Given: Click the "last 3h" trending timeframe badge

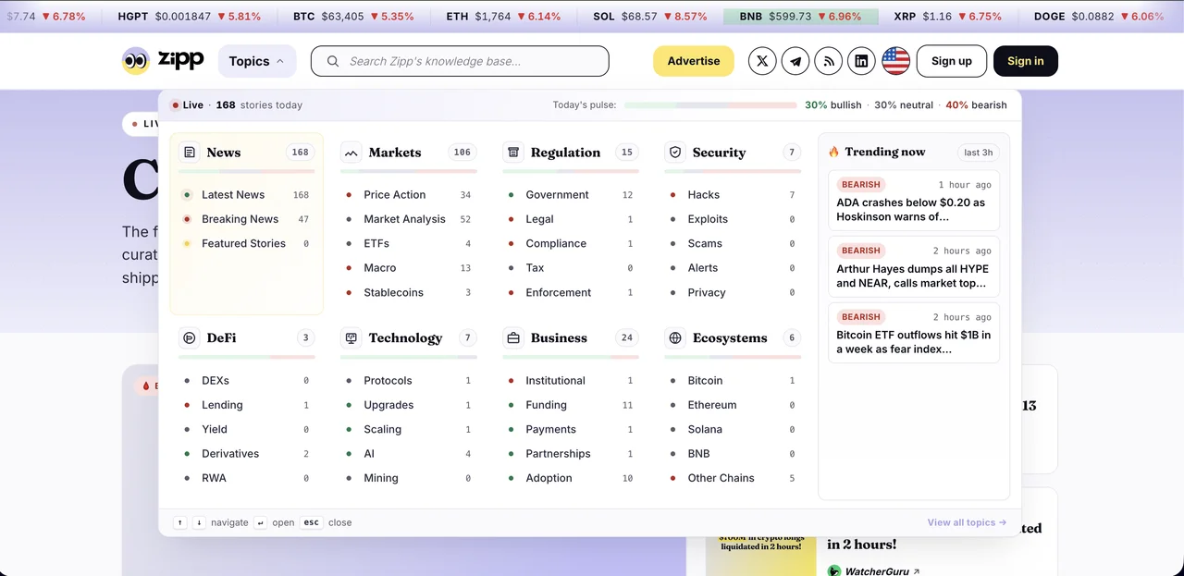Looking at the screenshot, I should 978,153.
